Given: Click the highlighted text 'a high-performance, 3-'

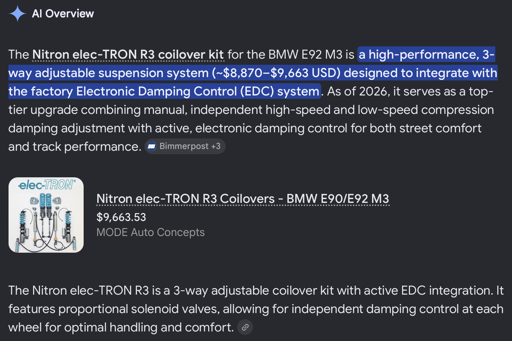Looking at the screenshot, I should [426, 55].
